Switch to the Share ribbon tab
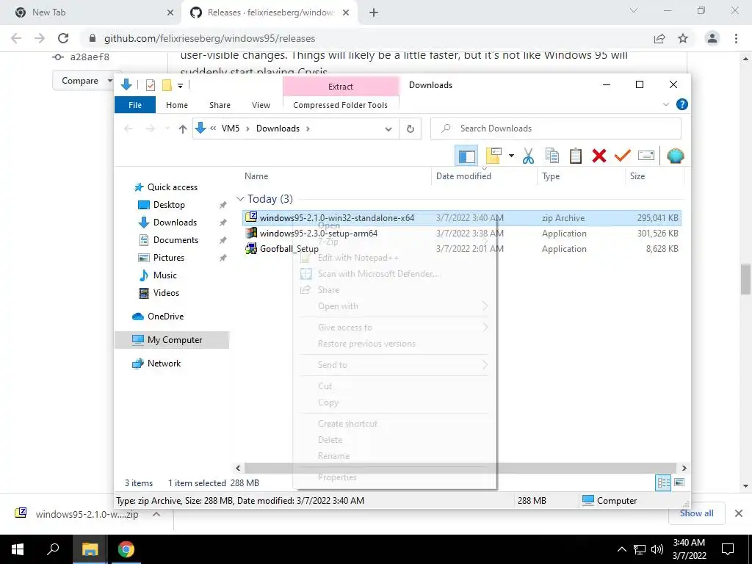The height and width of the screenshot is (564, 752). [220, 104]
